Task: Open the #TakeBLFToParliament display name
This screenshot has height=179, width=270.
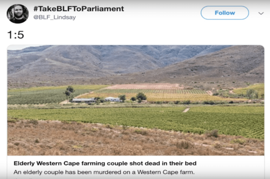Action: [x=79, y=9]
